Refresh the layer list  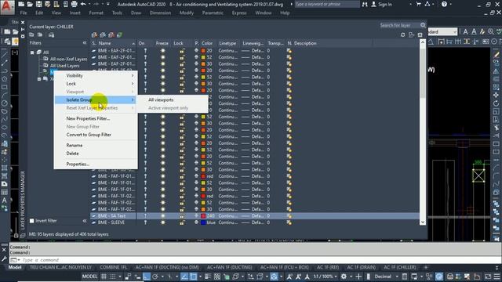point(402,34)
